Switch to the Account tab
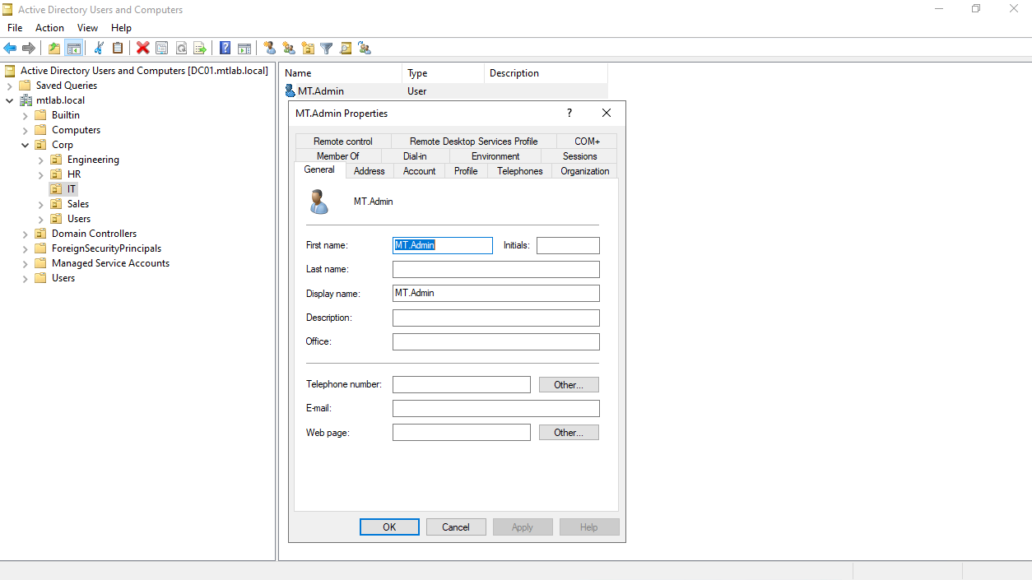The height and width of the screenshot is (580, 1032). click(419, 171)
